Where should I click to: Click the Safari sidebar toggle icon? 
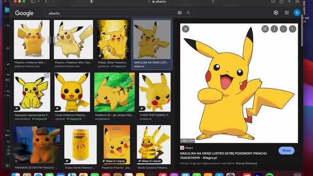(x=33, y=1)
